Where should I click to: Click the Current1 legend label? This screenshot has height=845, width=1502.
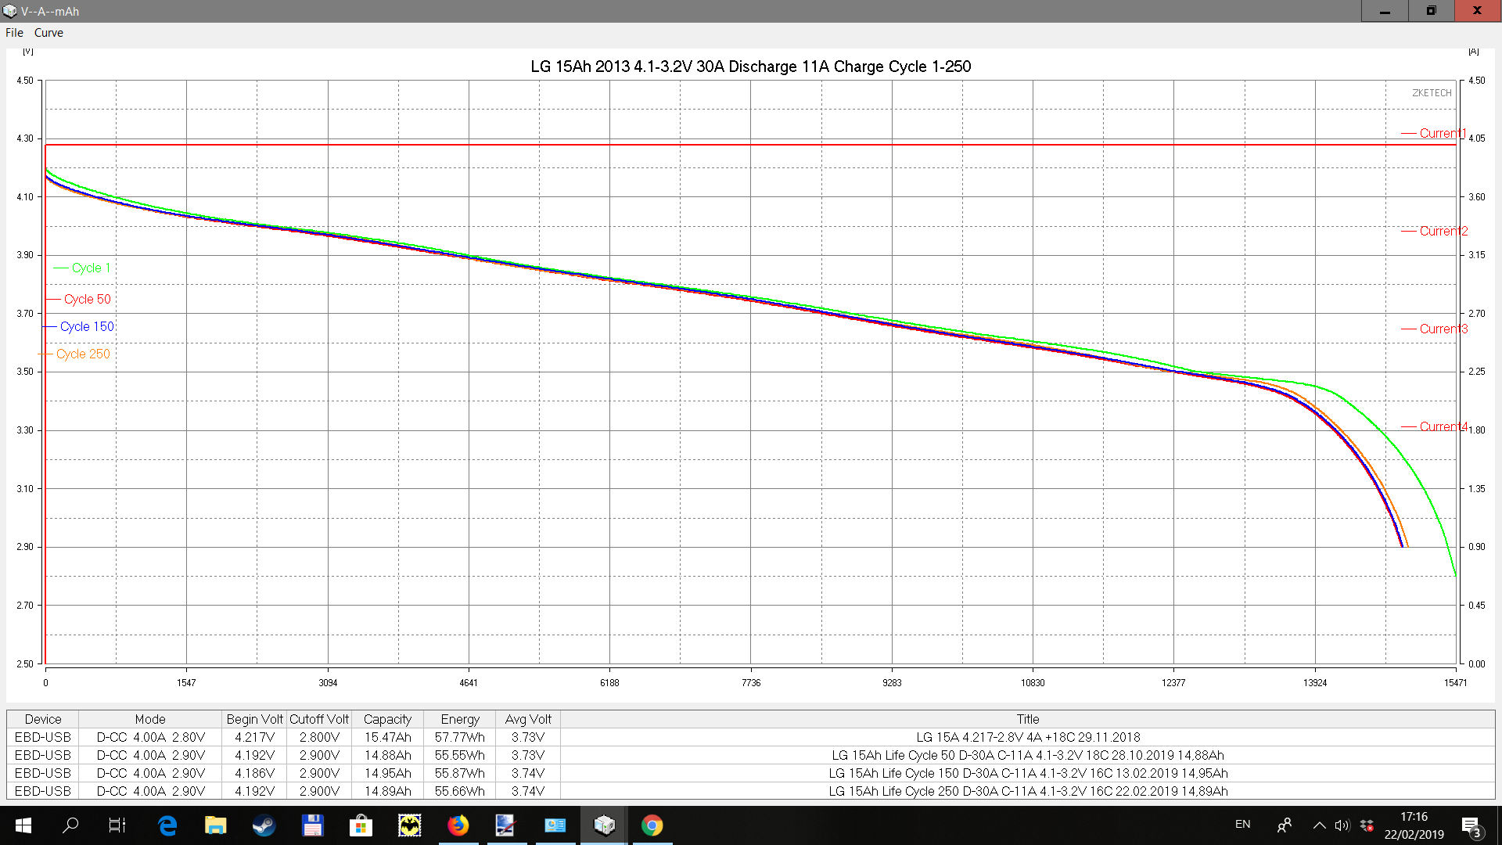click(x=1442, y=134)
